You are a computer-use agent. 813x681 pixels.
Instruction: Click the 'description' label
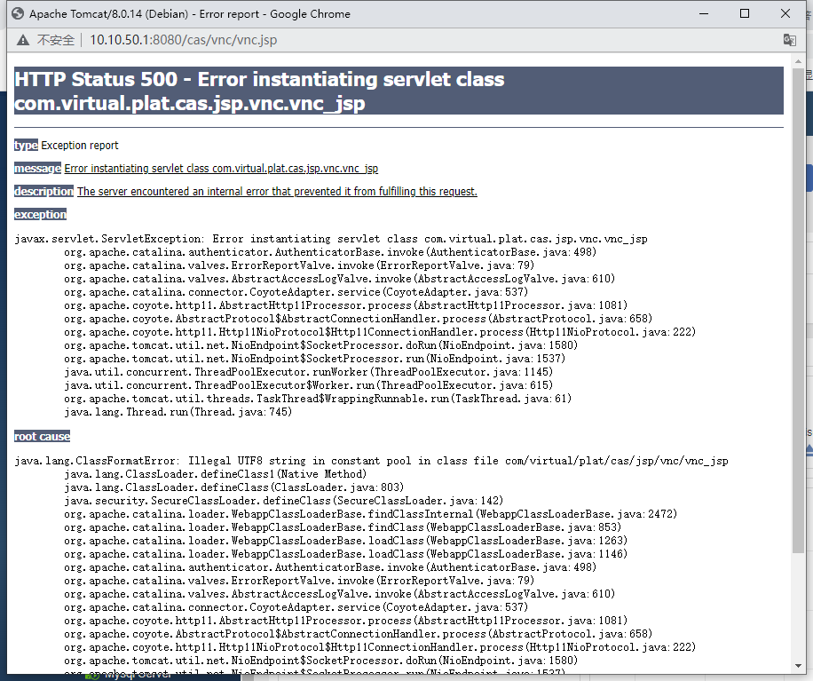(43, 191)
